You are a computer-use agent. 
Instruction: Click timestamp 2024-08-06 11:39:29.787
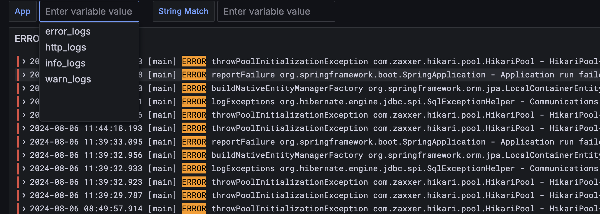point(86,195)
